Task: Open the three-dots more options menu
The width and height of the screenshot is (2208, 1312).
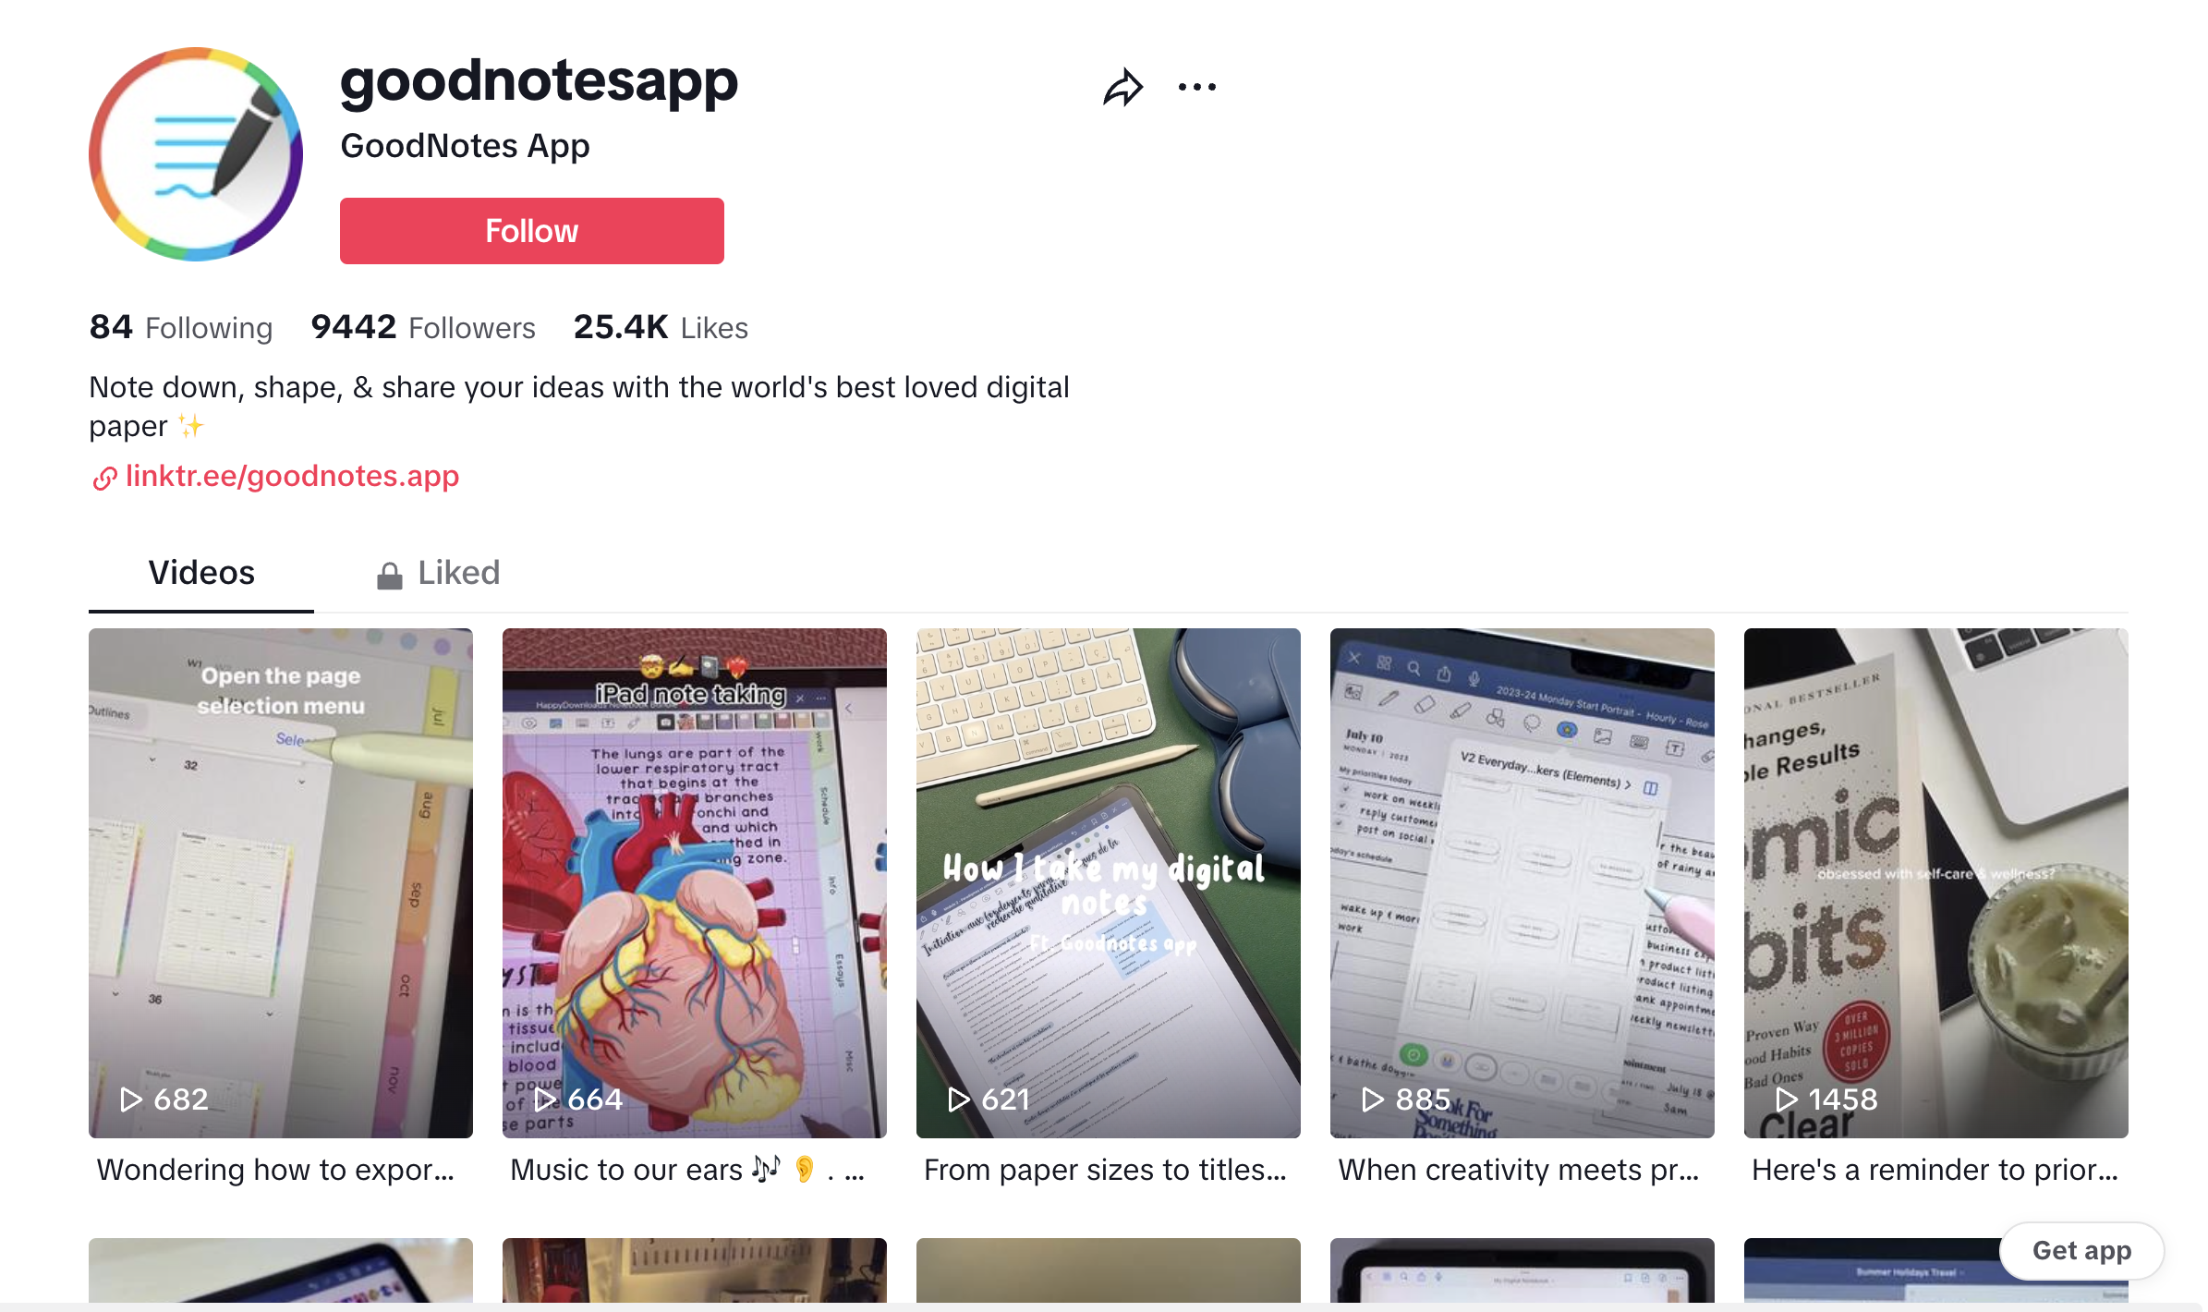Action: (x=1197, y=87)
